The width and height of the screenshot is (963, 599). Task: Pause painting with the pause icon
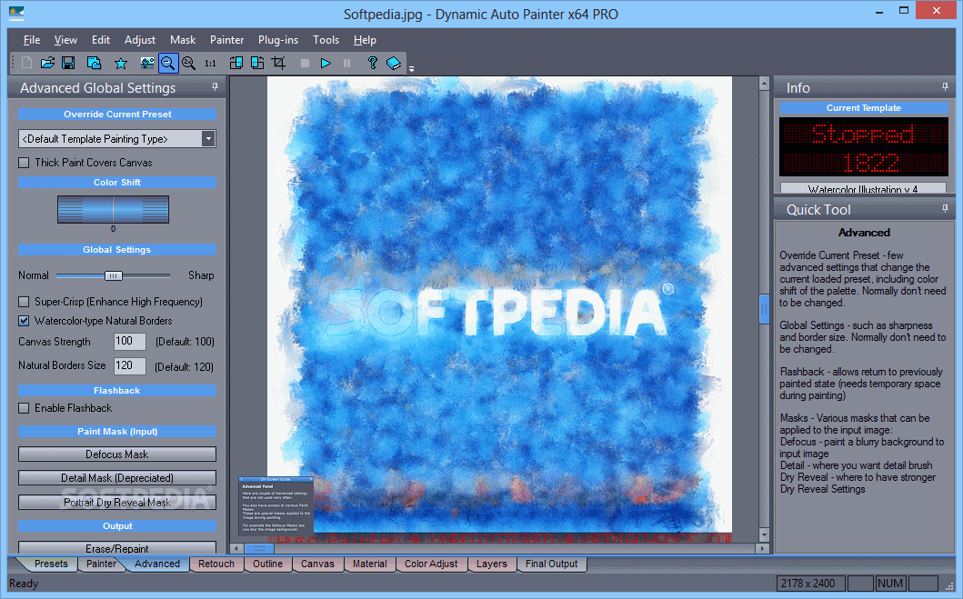(347, 63)
